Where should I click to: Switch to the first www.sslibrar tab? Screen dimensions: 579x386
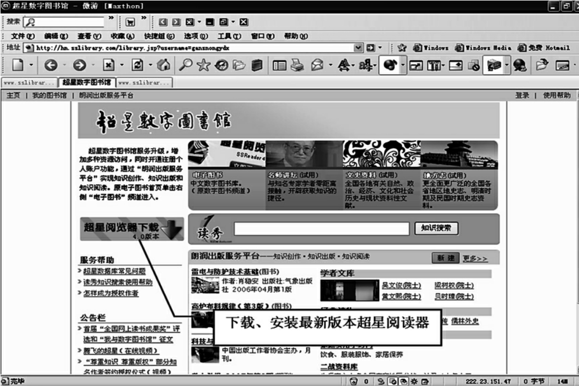click(x=30, y=83)
